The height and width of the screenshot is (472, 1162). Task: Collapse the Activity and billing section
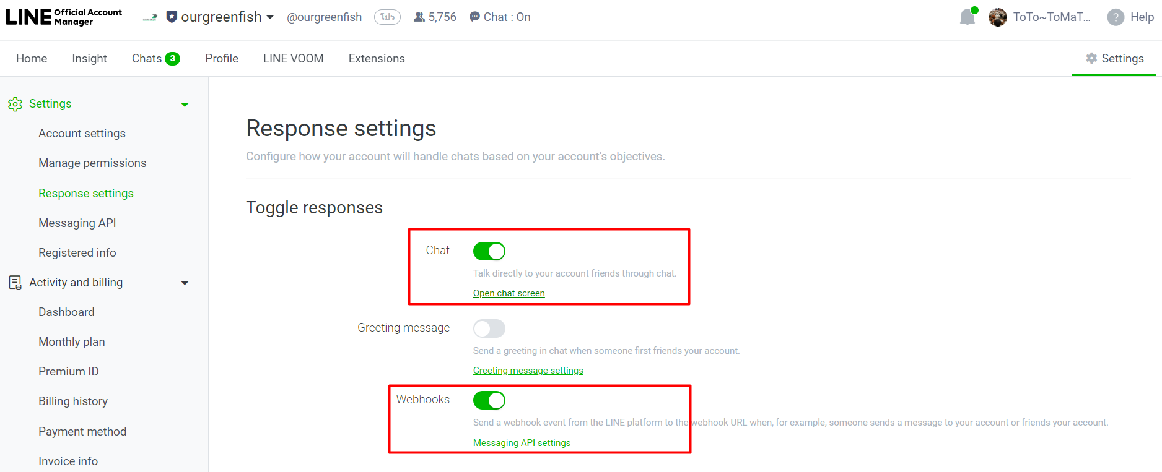(184, 283)
